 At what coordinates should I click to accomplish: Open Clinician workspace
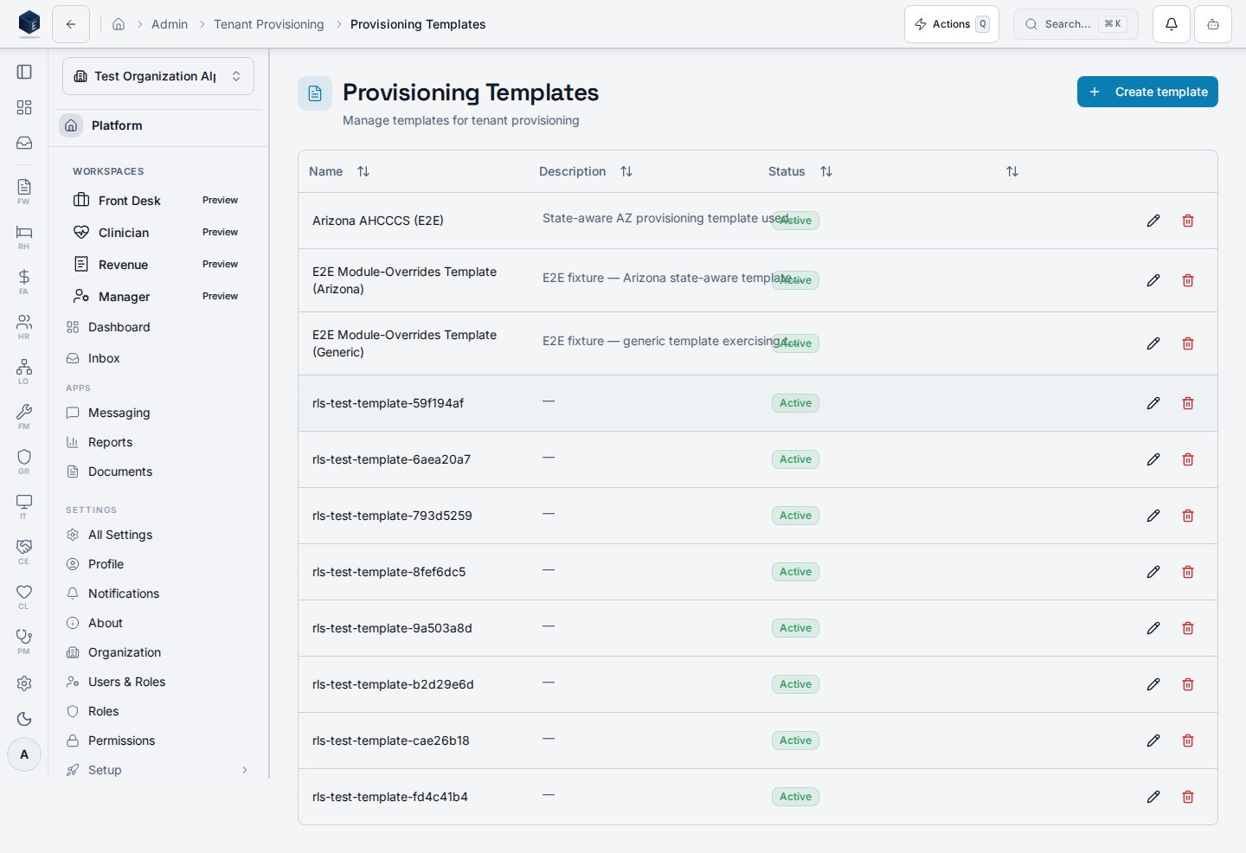coord(158,233)
